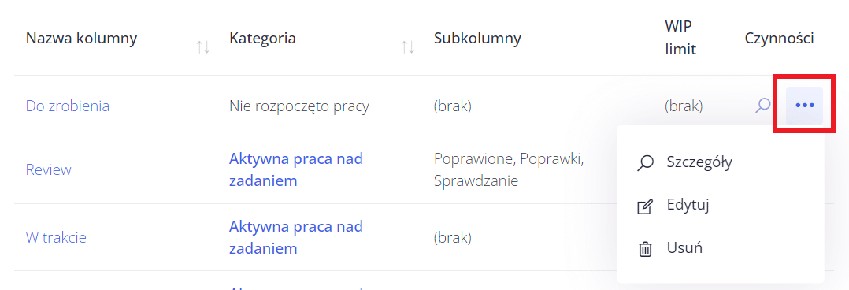Viewport: 849px width, 290px height.
Task: Click the Subkolumny column header
Action: 477,38
